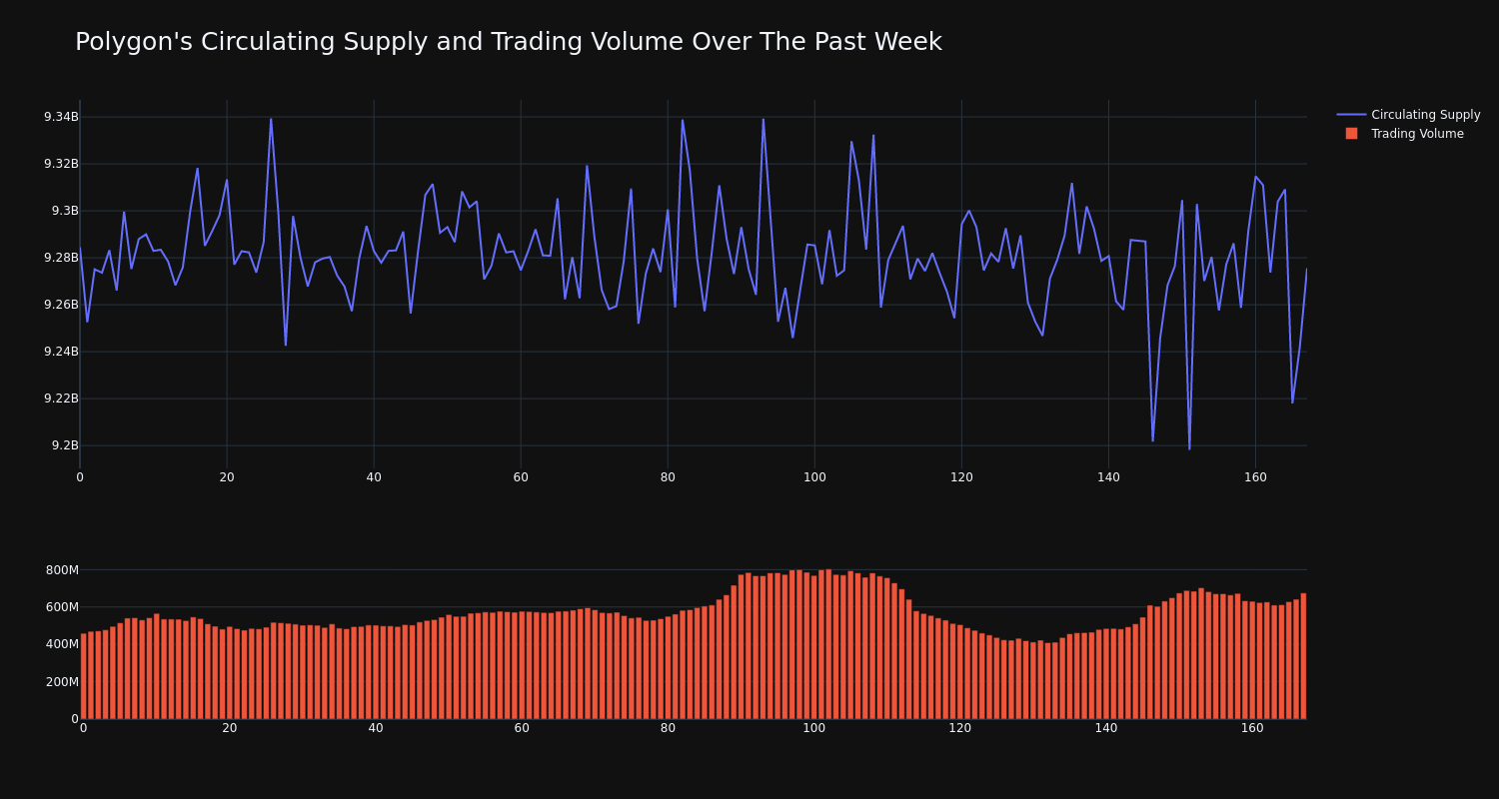This screenshot has height=799, width=1499.
Task: Click x-axis label 40 on supply chart
Action: (x=374, y=477)
